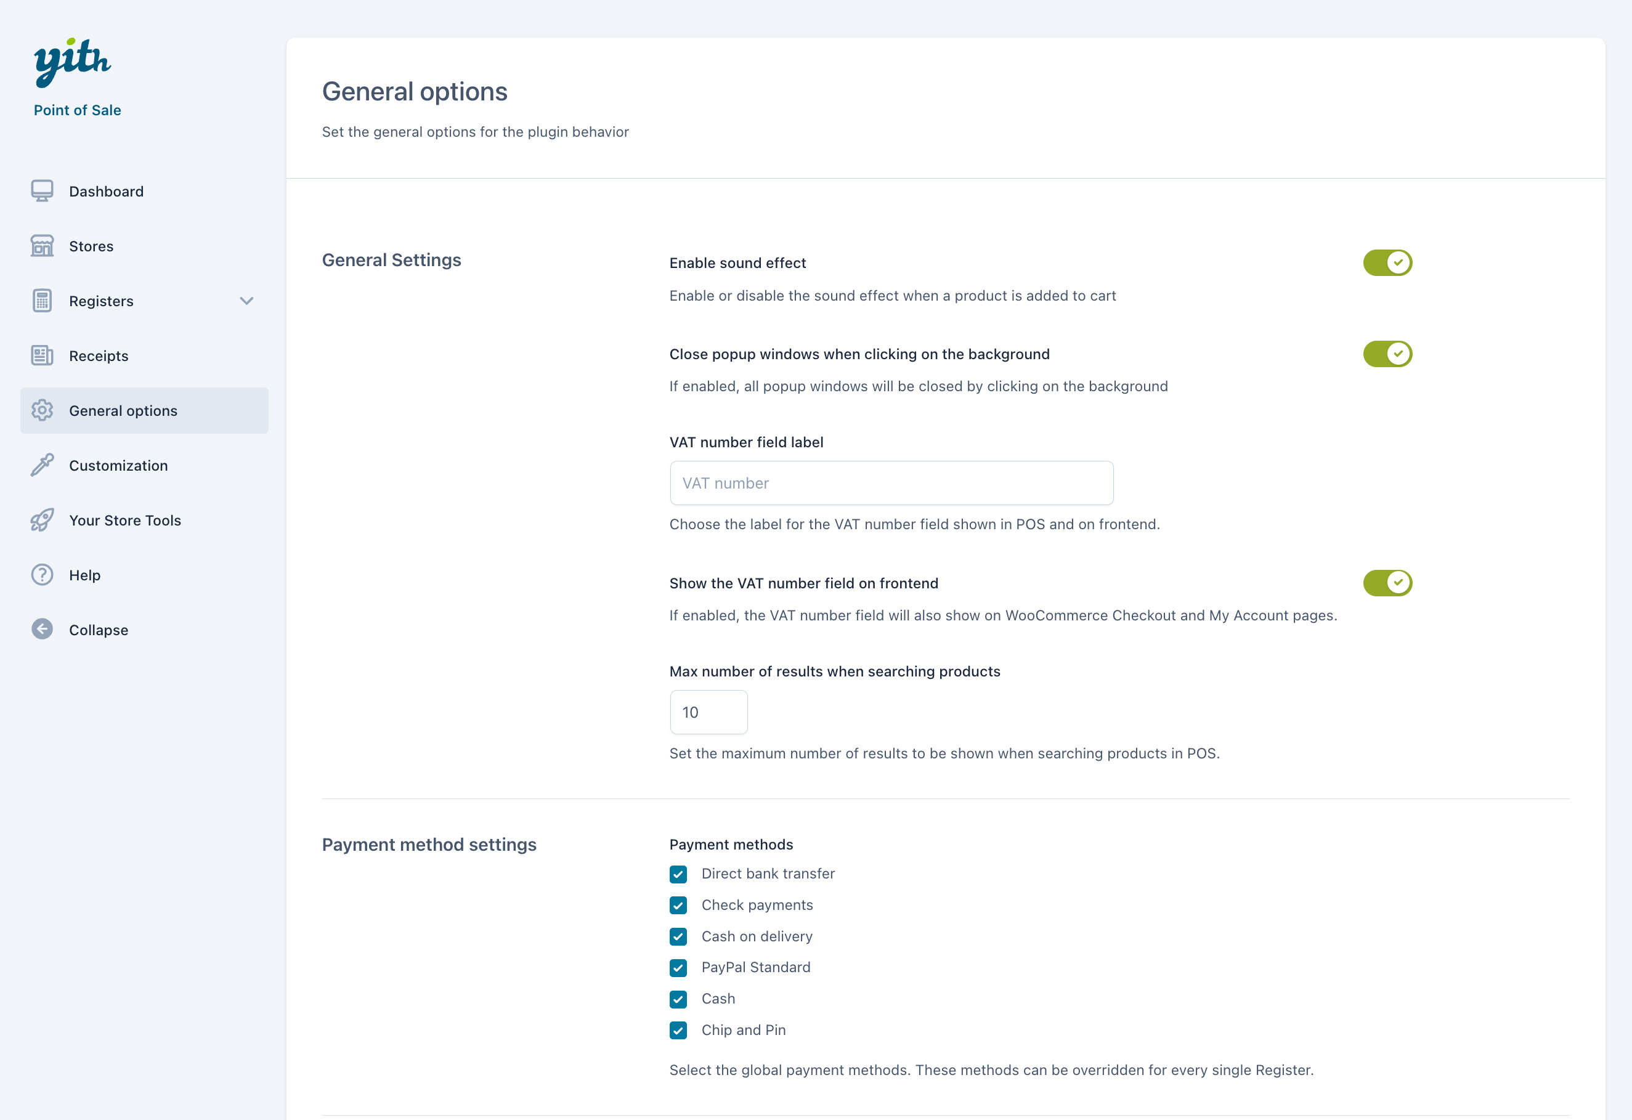
Task: Click the Receipts newspaper icon
Action: coord(42,355)
